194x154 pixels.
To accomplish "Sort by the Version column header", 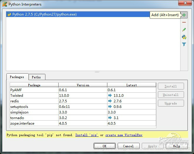I will click(x=83, y=85).
